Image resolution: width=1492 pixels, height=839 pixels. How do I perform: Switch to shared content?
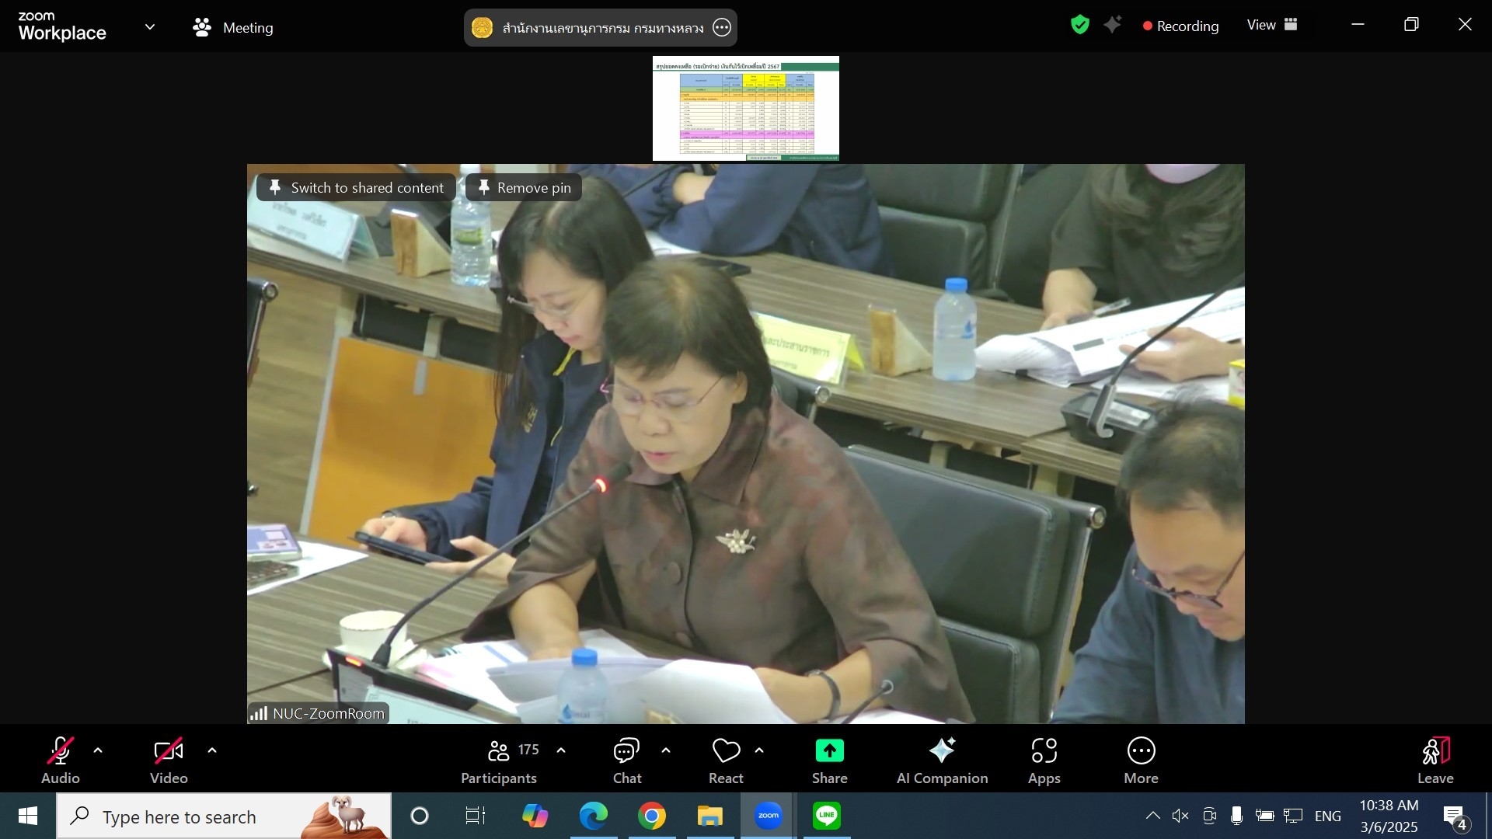[x=356, y=187]
